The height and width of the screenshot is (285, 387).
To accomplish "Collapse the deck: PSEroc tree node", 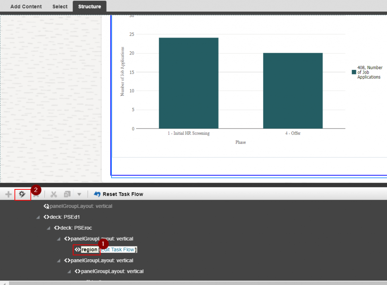I will [48, 228].
